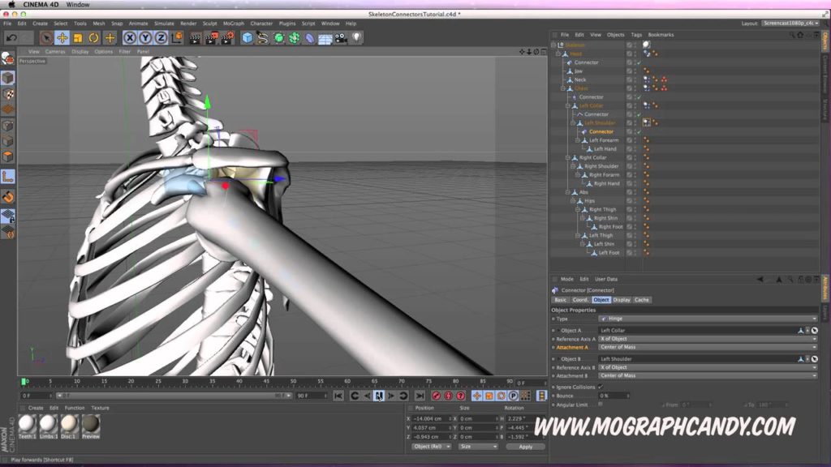Viewport: 831px width, 467px height.
Task: Click the Light bulb icon in toolbar
Action: (357, 38)
